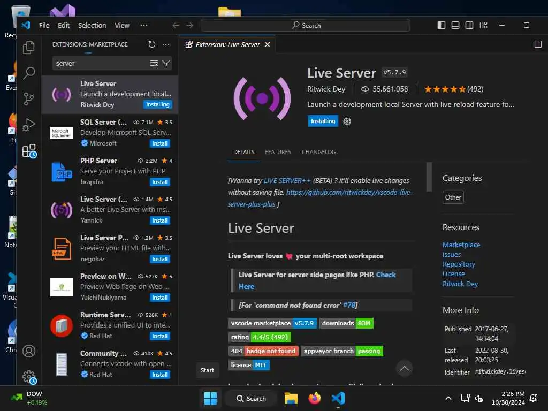Click the vscode marketplace v5.7.9 badge
This screenshot has height=411, width=548.
(272, 323)
